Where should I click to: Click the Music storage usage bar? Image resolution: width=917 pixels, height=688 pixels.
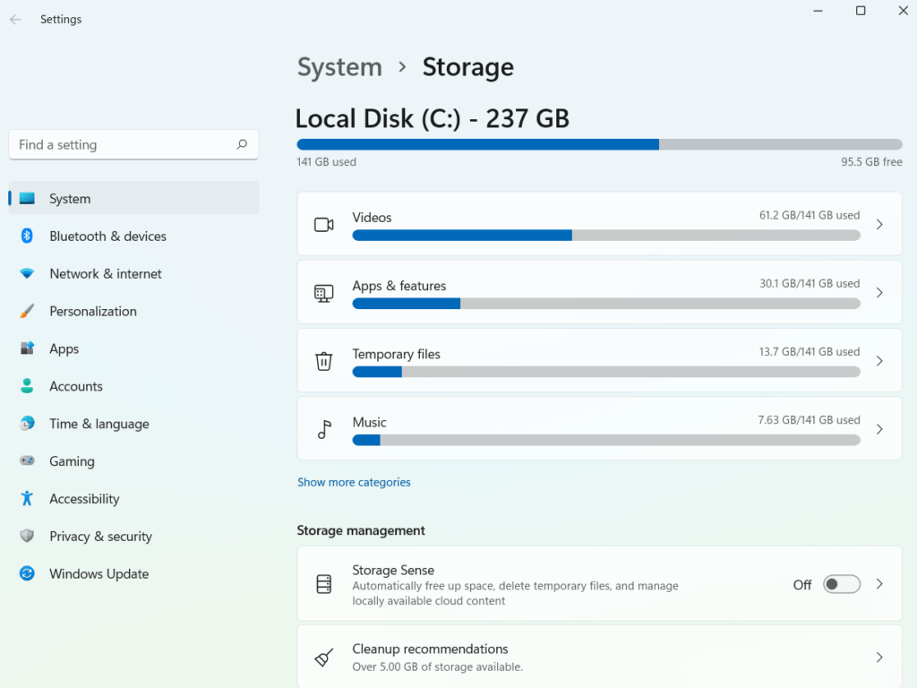605,440
